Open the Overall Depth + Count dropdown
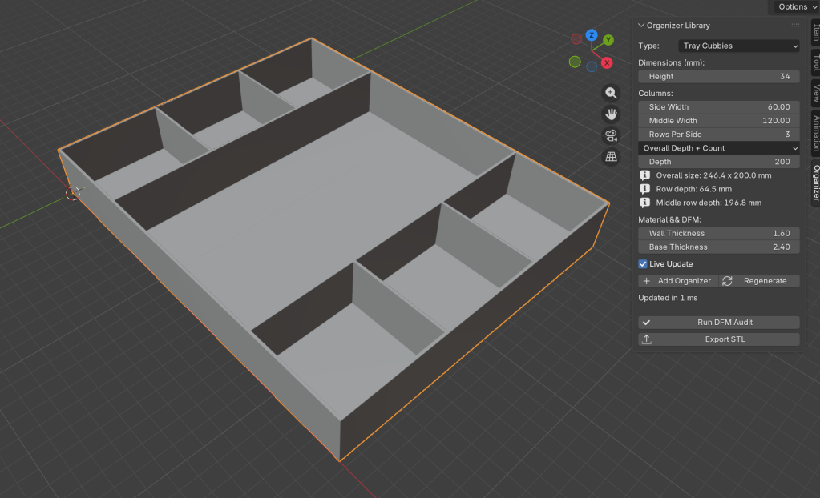 pos(718,148)
